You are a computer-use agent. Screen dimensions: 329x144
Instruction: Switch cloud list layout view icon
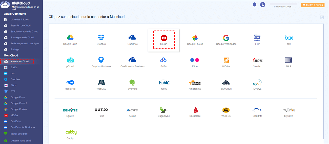click(x=322, y=17)
